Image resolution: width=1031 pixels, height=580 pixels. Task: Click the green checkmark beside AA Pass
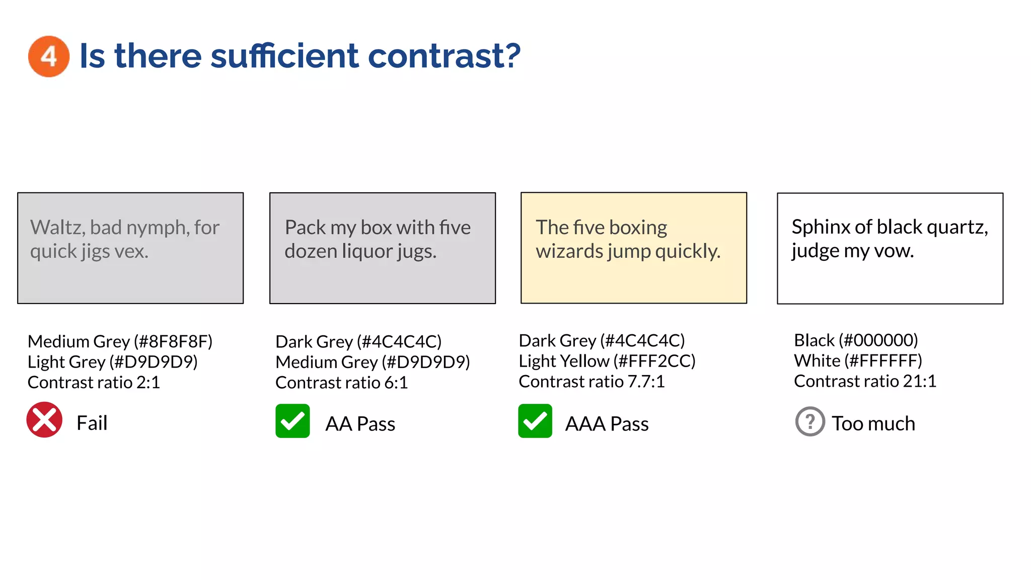pyautogui.click(x=292, y=421)
